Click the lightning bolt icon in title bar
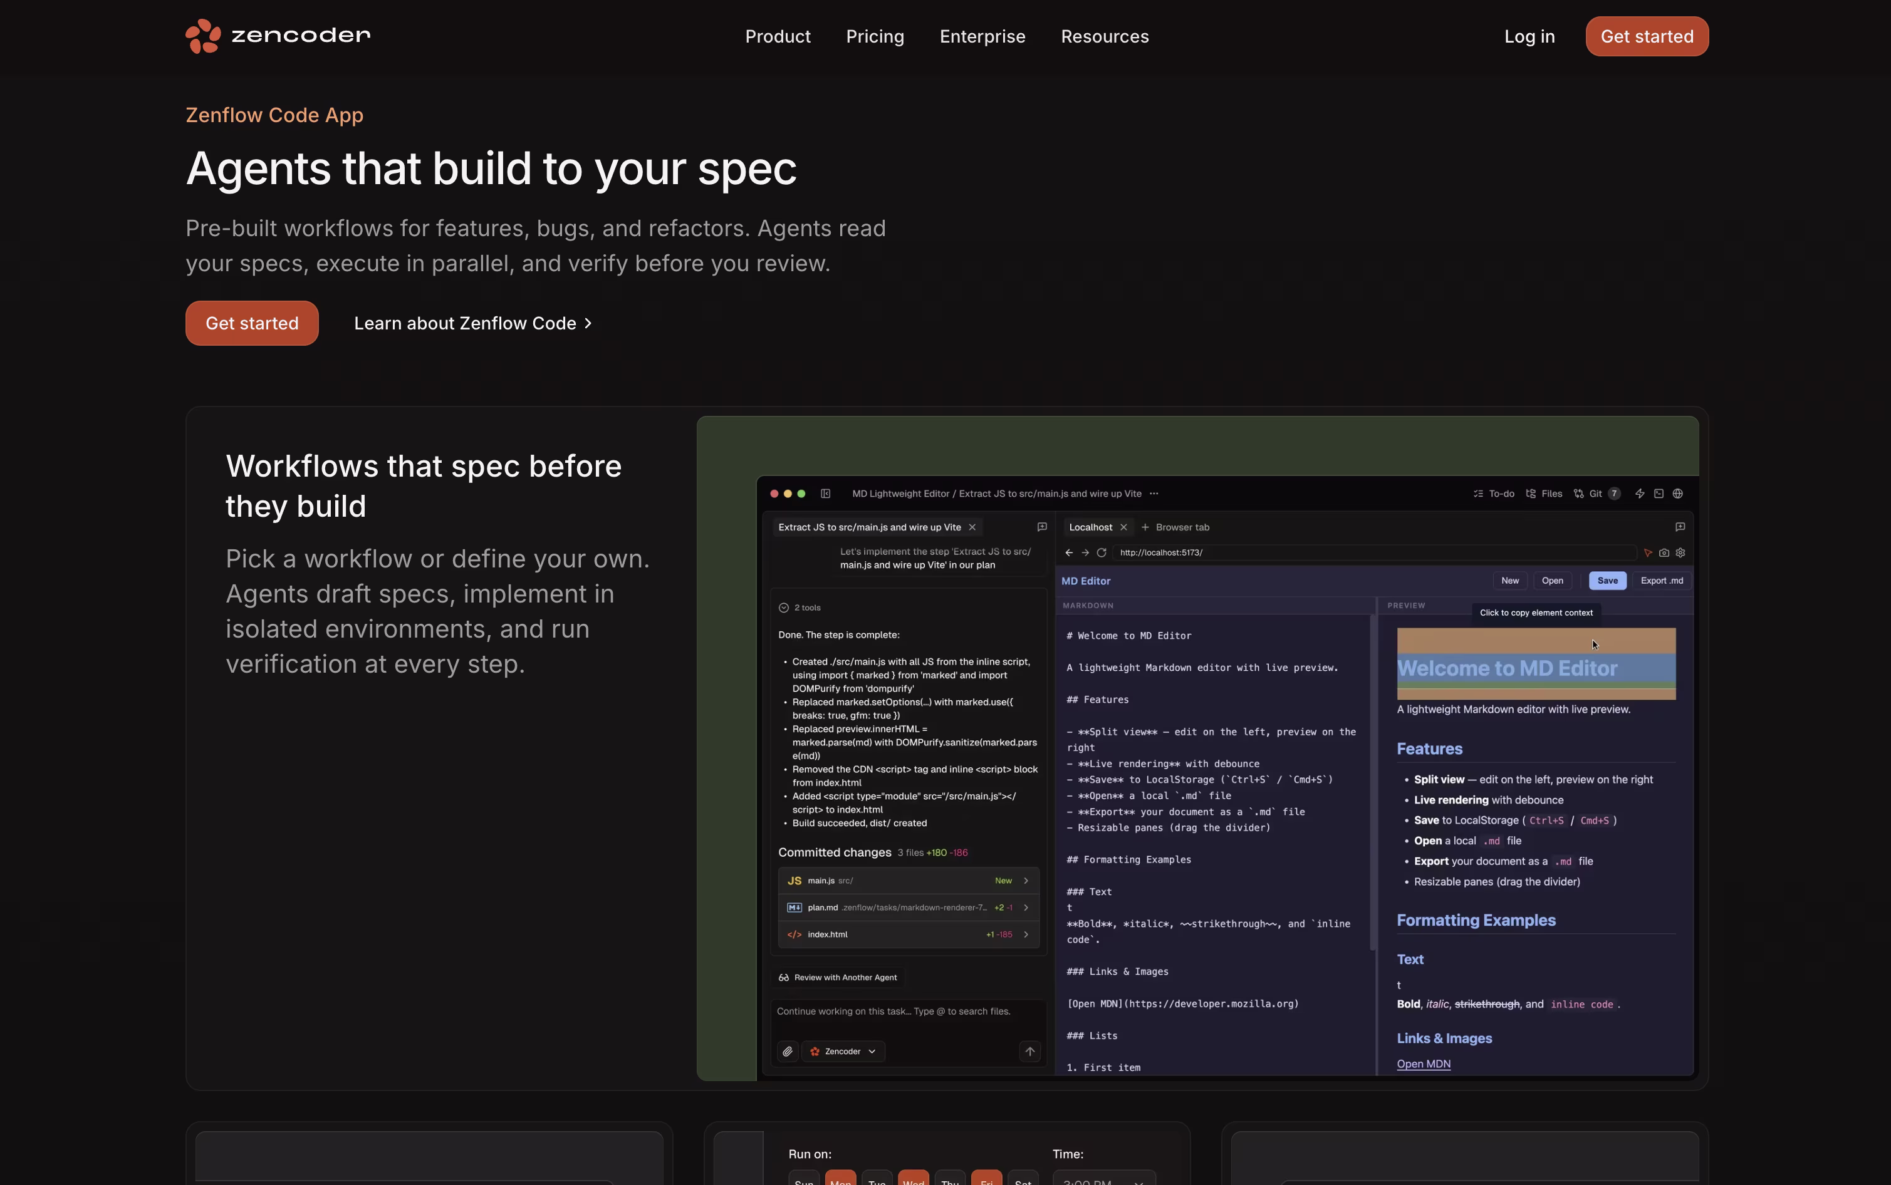 click(1639, 494)
